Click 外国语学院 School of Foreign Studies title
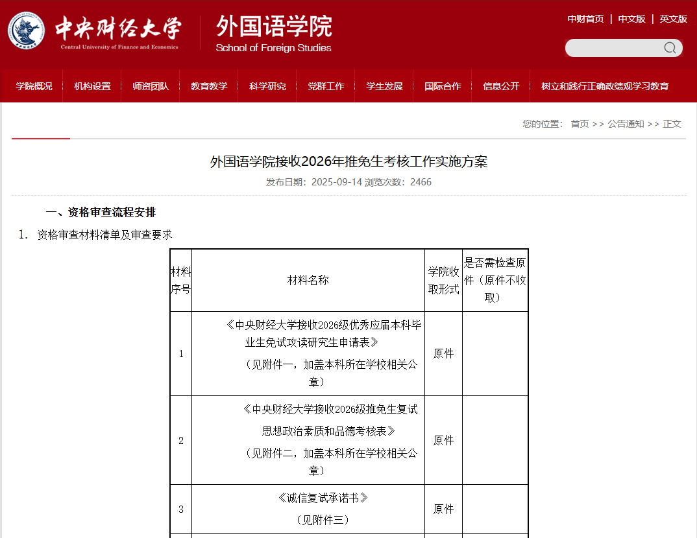Screen dimensions: 697x538 tap(274, 34)
